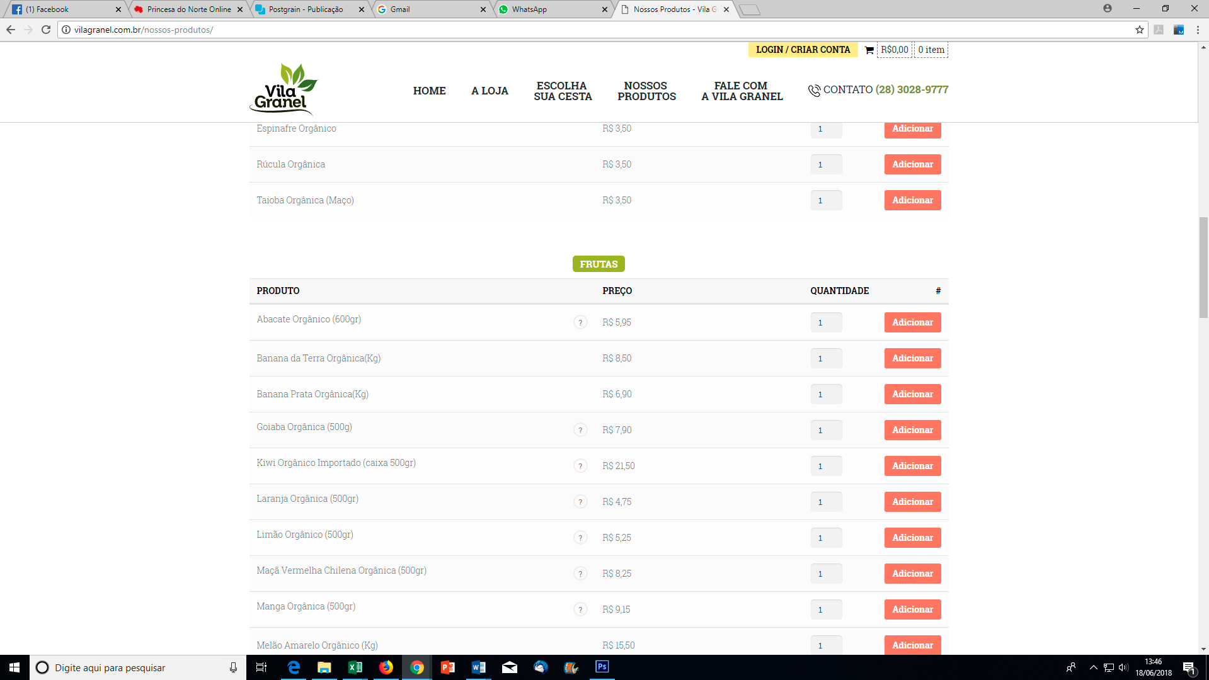Add Taioba Orgânica to cart
This screenshot has height=680, width=1209.
pos(912,200)
